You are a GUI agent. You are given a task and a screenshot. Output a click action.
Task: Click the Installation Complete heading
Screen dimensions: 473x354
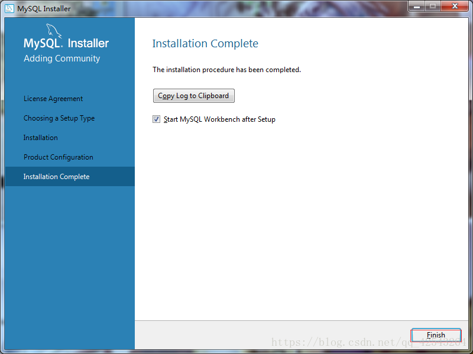[205, 43]
